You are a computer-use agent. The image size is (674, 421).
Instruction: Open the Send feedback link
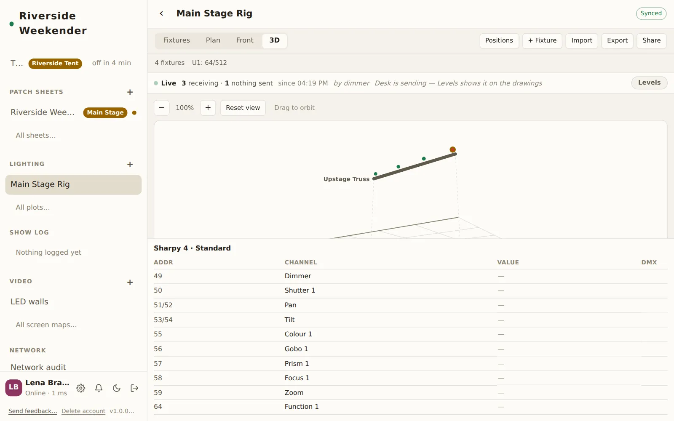tap(33, 411)
